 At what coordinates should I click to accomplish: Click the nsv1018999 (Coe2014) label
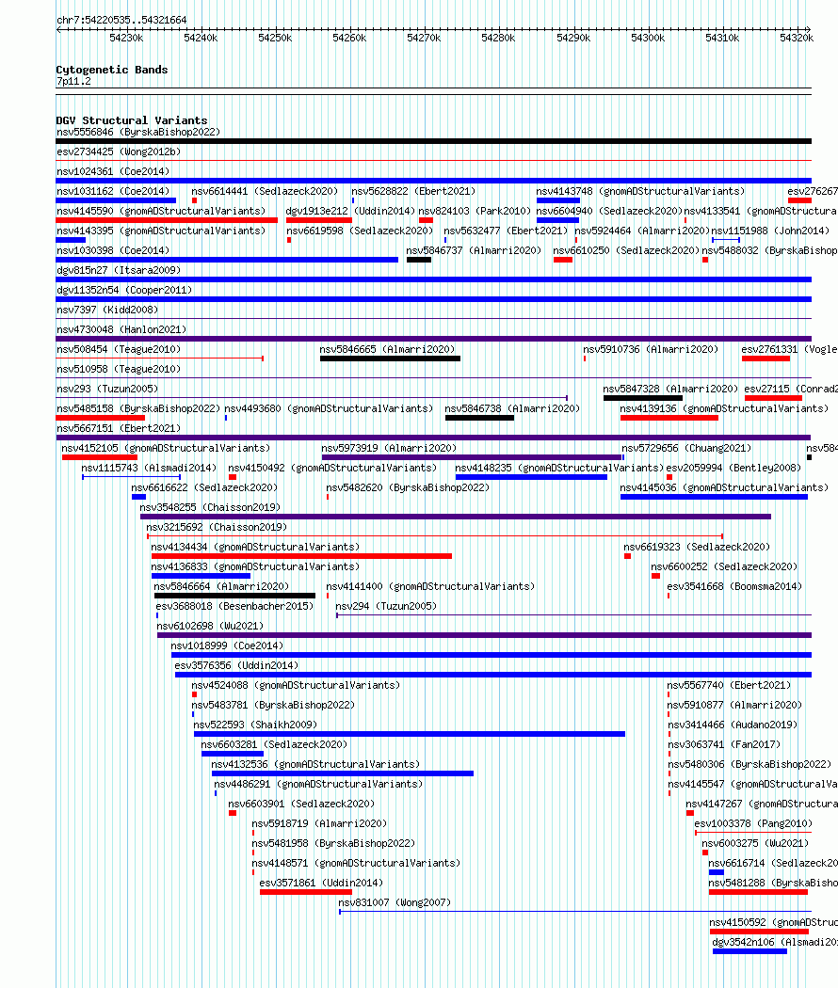click(227, 645)
